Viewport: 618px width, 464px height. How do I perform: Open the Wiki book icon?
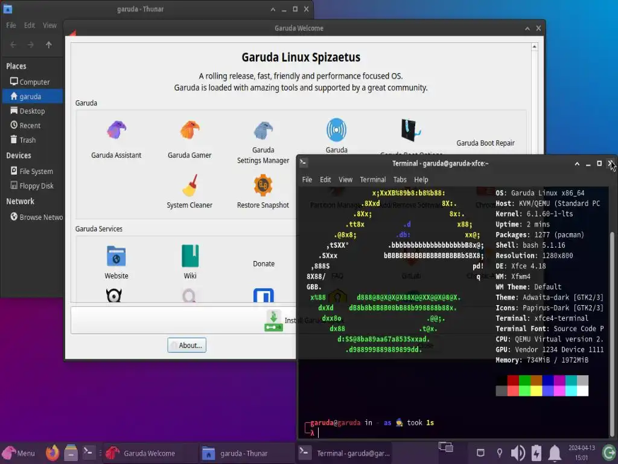click(x=190, y=256)
